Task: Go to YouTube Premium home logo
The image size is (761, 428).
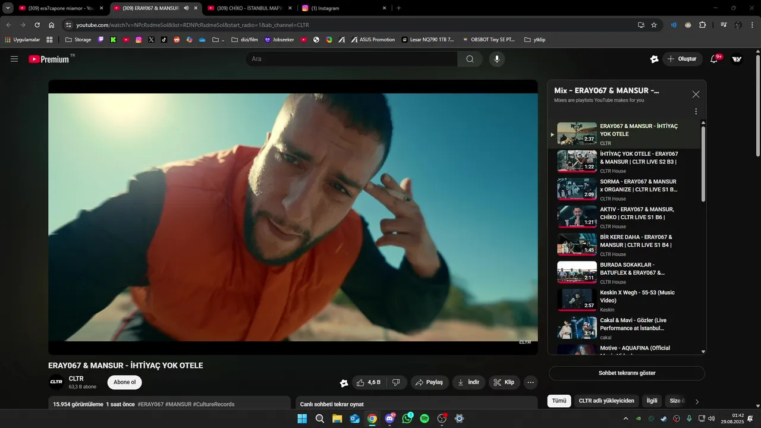Action: (49, 59)
